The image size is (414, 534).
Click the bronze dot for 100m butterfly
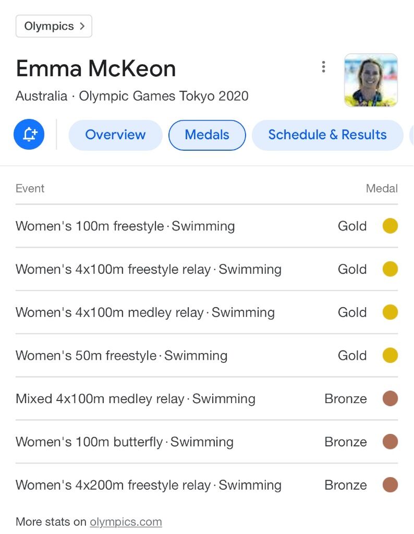pos(390,442)
